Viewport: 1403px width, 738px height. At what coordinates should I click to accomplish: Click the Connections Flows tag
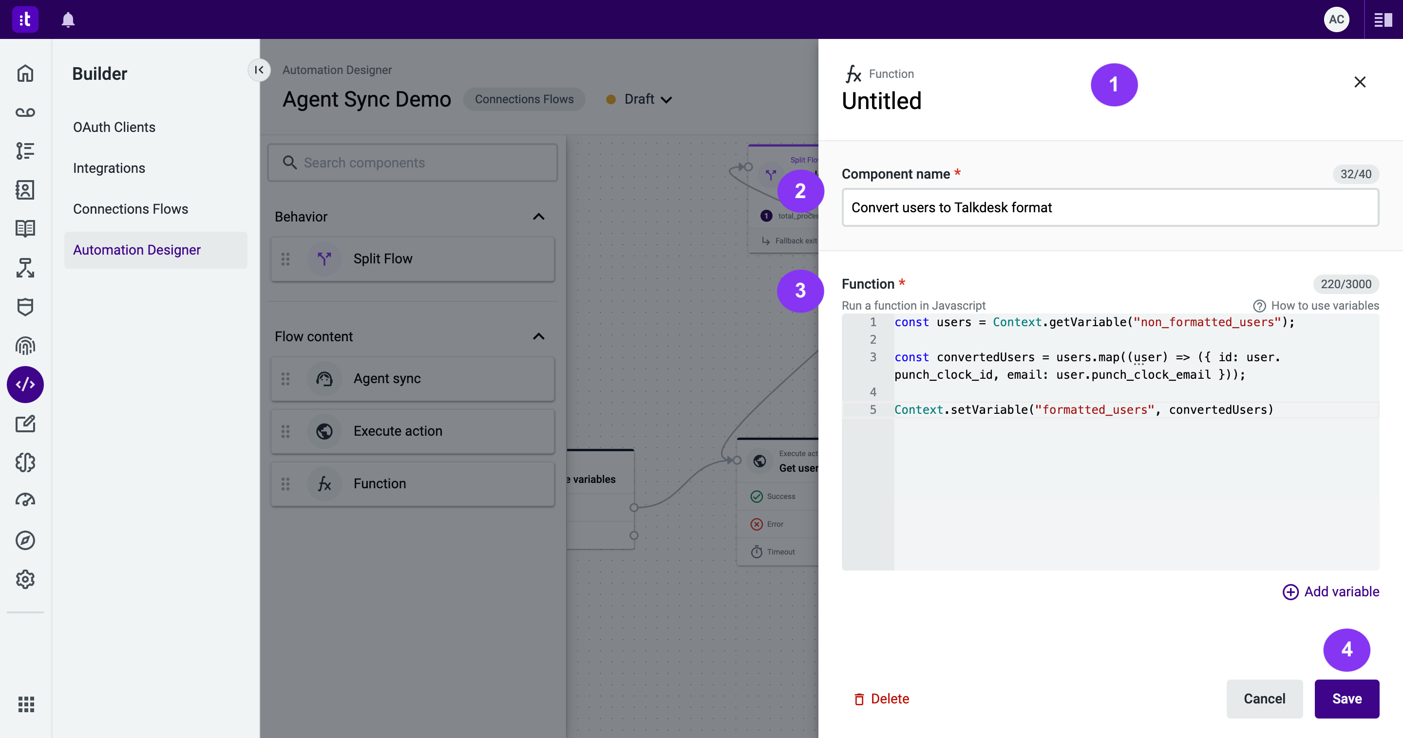click(524, 99)
